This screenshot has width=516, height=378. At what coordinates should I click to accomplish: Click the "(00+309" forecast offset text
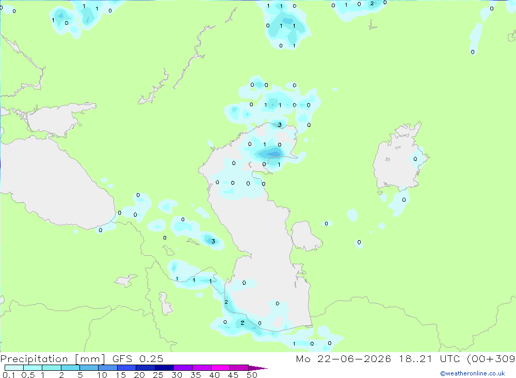coord(491,359)
